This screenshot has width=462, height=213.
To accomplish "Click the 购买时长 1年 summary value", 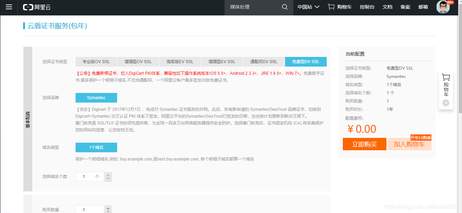I will [x=390, y=109].
